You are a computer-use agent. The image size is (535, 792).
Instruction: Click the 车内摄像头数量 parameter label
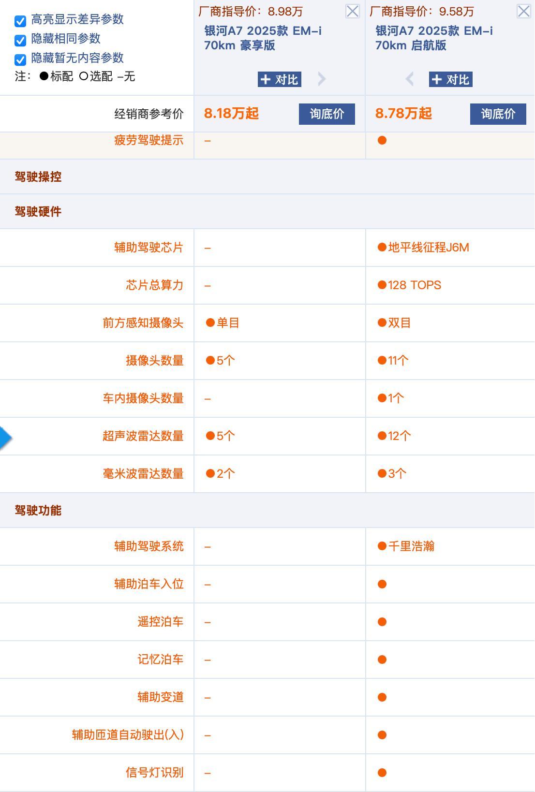click(x=143, y=398)
